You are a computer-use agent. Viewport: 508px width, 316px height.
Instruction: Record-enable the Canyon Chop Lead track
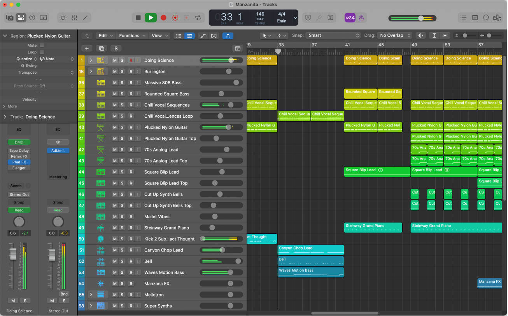[x=131, y=250]
